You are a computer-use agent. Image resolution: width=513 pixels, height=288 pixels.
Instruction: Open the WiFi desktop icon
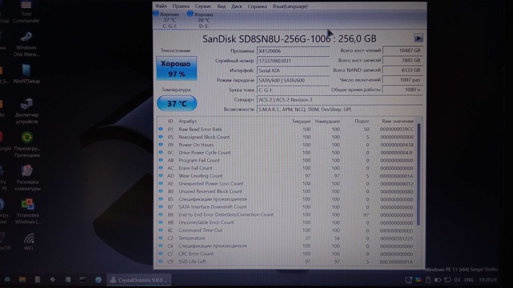coord(29,241)
